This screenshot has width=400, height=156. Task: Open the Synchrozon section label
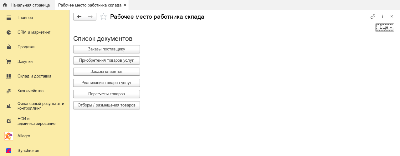pos(28,151)
